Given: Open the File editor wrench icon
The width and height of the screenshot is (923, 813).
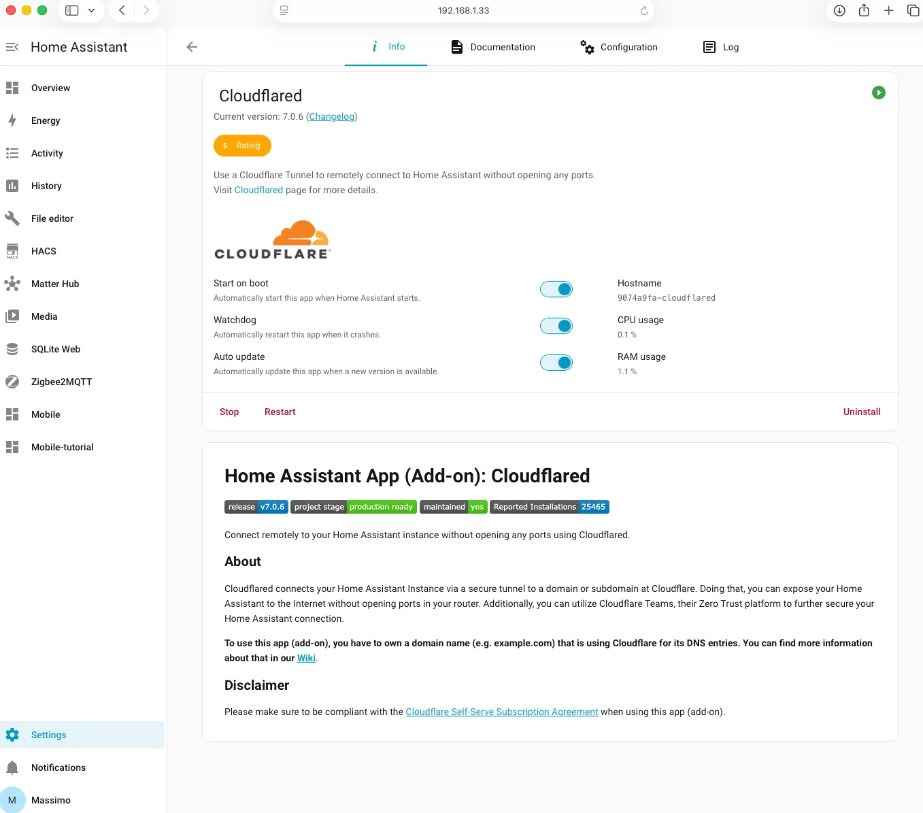Looking at the screenshot, I should click(12, 218).
